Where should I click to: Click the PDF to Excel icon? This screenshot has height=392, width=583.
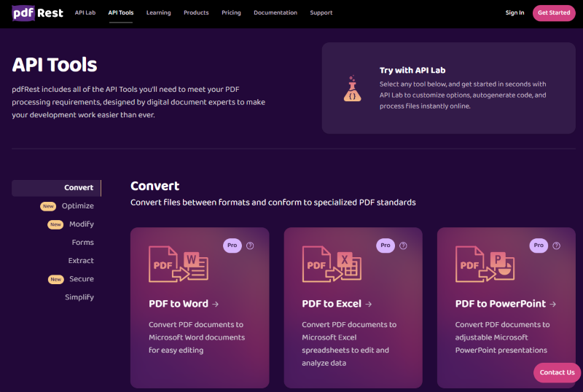[x=332, y=264]
